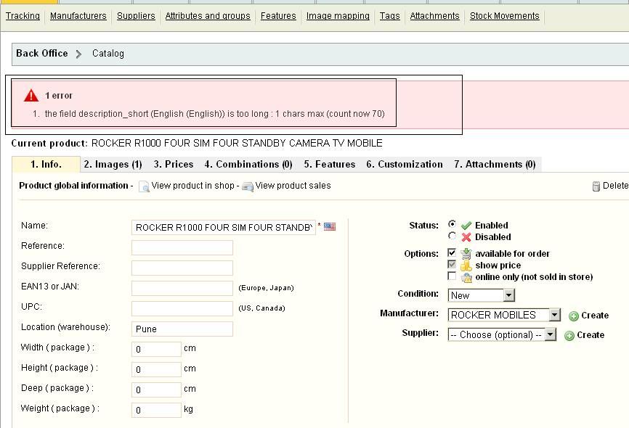Click green plus icon next to Supplier
This screenshot has width=629, height=428.
pyautogui.click(x=569, y=335)
